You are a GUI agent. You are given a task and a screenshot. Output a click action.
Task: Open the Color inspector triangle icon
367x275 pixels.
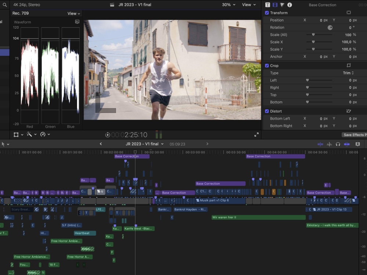(x=282, y=5)
